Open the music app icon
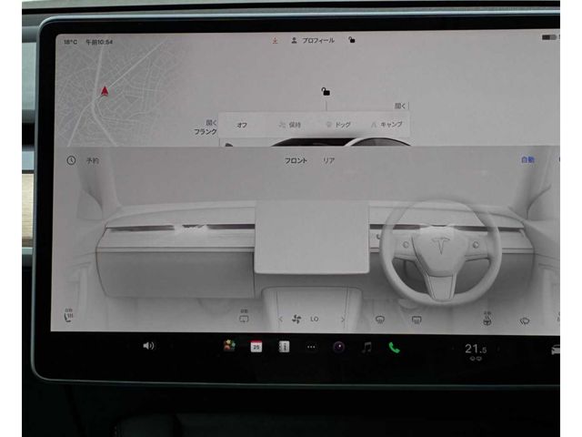This screenshot has height=437, width=582. (366, 347)
